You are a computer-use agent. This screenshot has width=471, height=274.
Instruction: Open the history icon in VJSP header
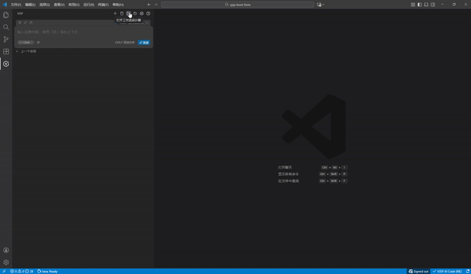coord(135,13)
